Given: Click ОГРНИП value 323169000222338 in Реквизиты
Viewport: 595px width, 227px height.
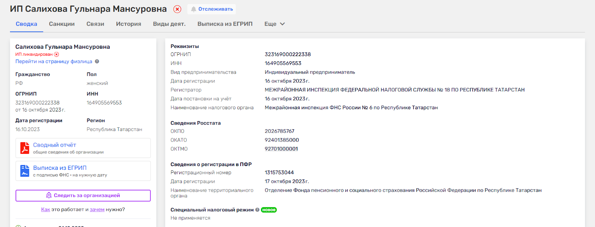Looking at the screenshot, I should pyautogui.click(x=288, y=54).
